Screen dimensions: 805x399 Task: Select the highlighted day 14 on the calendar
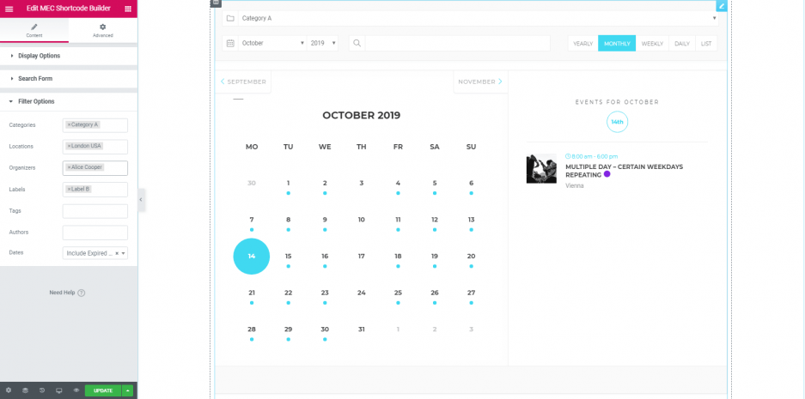click(x=252, y=257)
